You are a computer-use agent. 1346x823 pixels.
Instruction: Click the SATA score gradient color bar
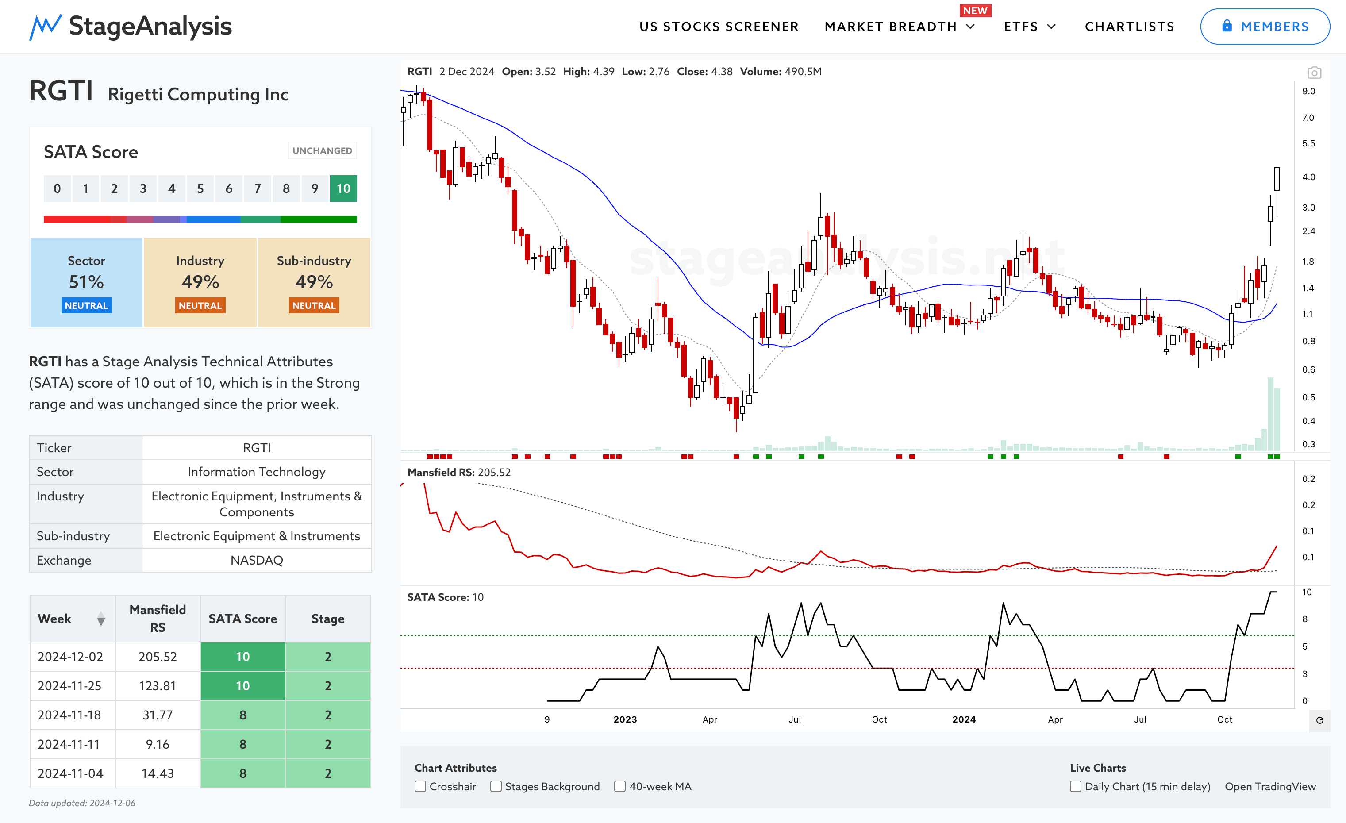click(x=200, y=219)
